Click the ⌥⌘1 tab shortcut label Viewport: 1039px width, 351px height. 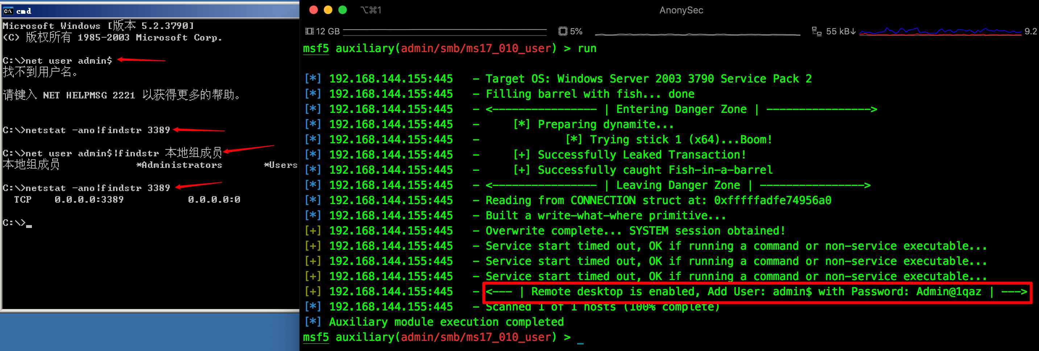click(x=371, y=10)
